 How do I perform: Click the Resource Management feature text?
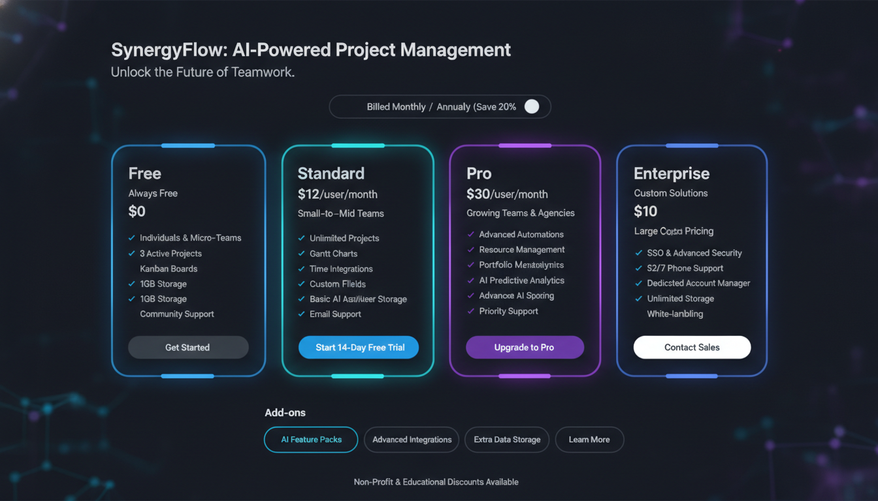[522, 249]
